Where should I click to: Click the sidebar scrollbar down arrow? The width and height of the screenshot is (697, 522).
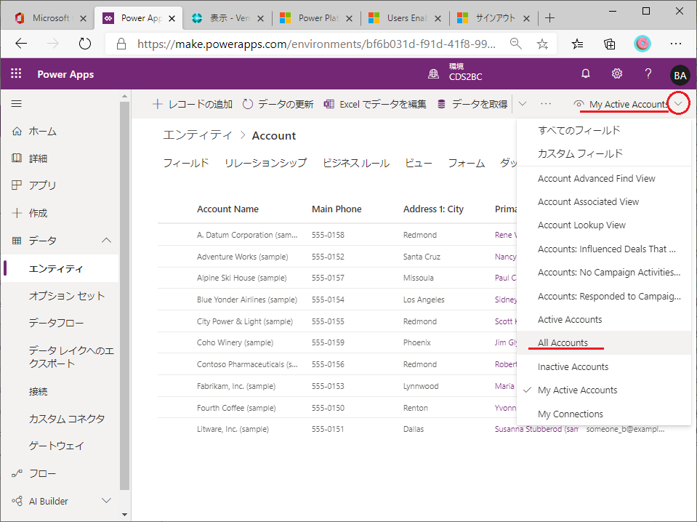[x=124, y=515]
